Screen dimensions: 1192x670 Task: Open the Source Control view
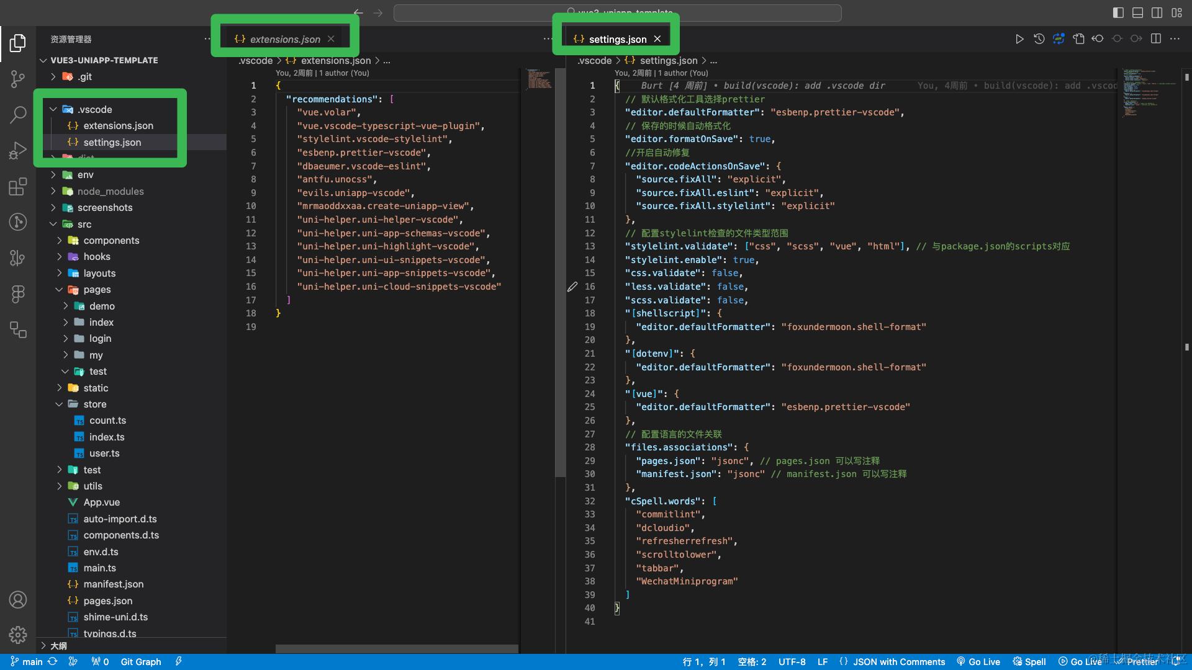(x=18, y=79)
